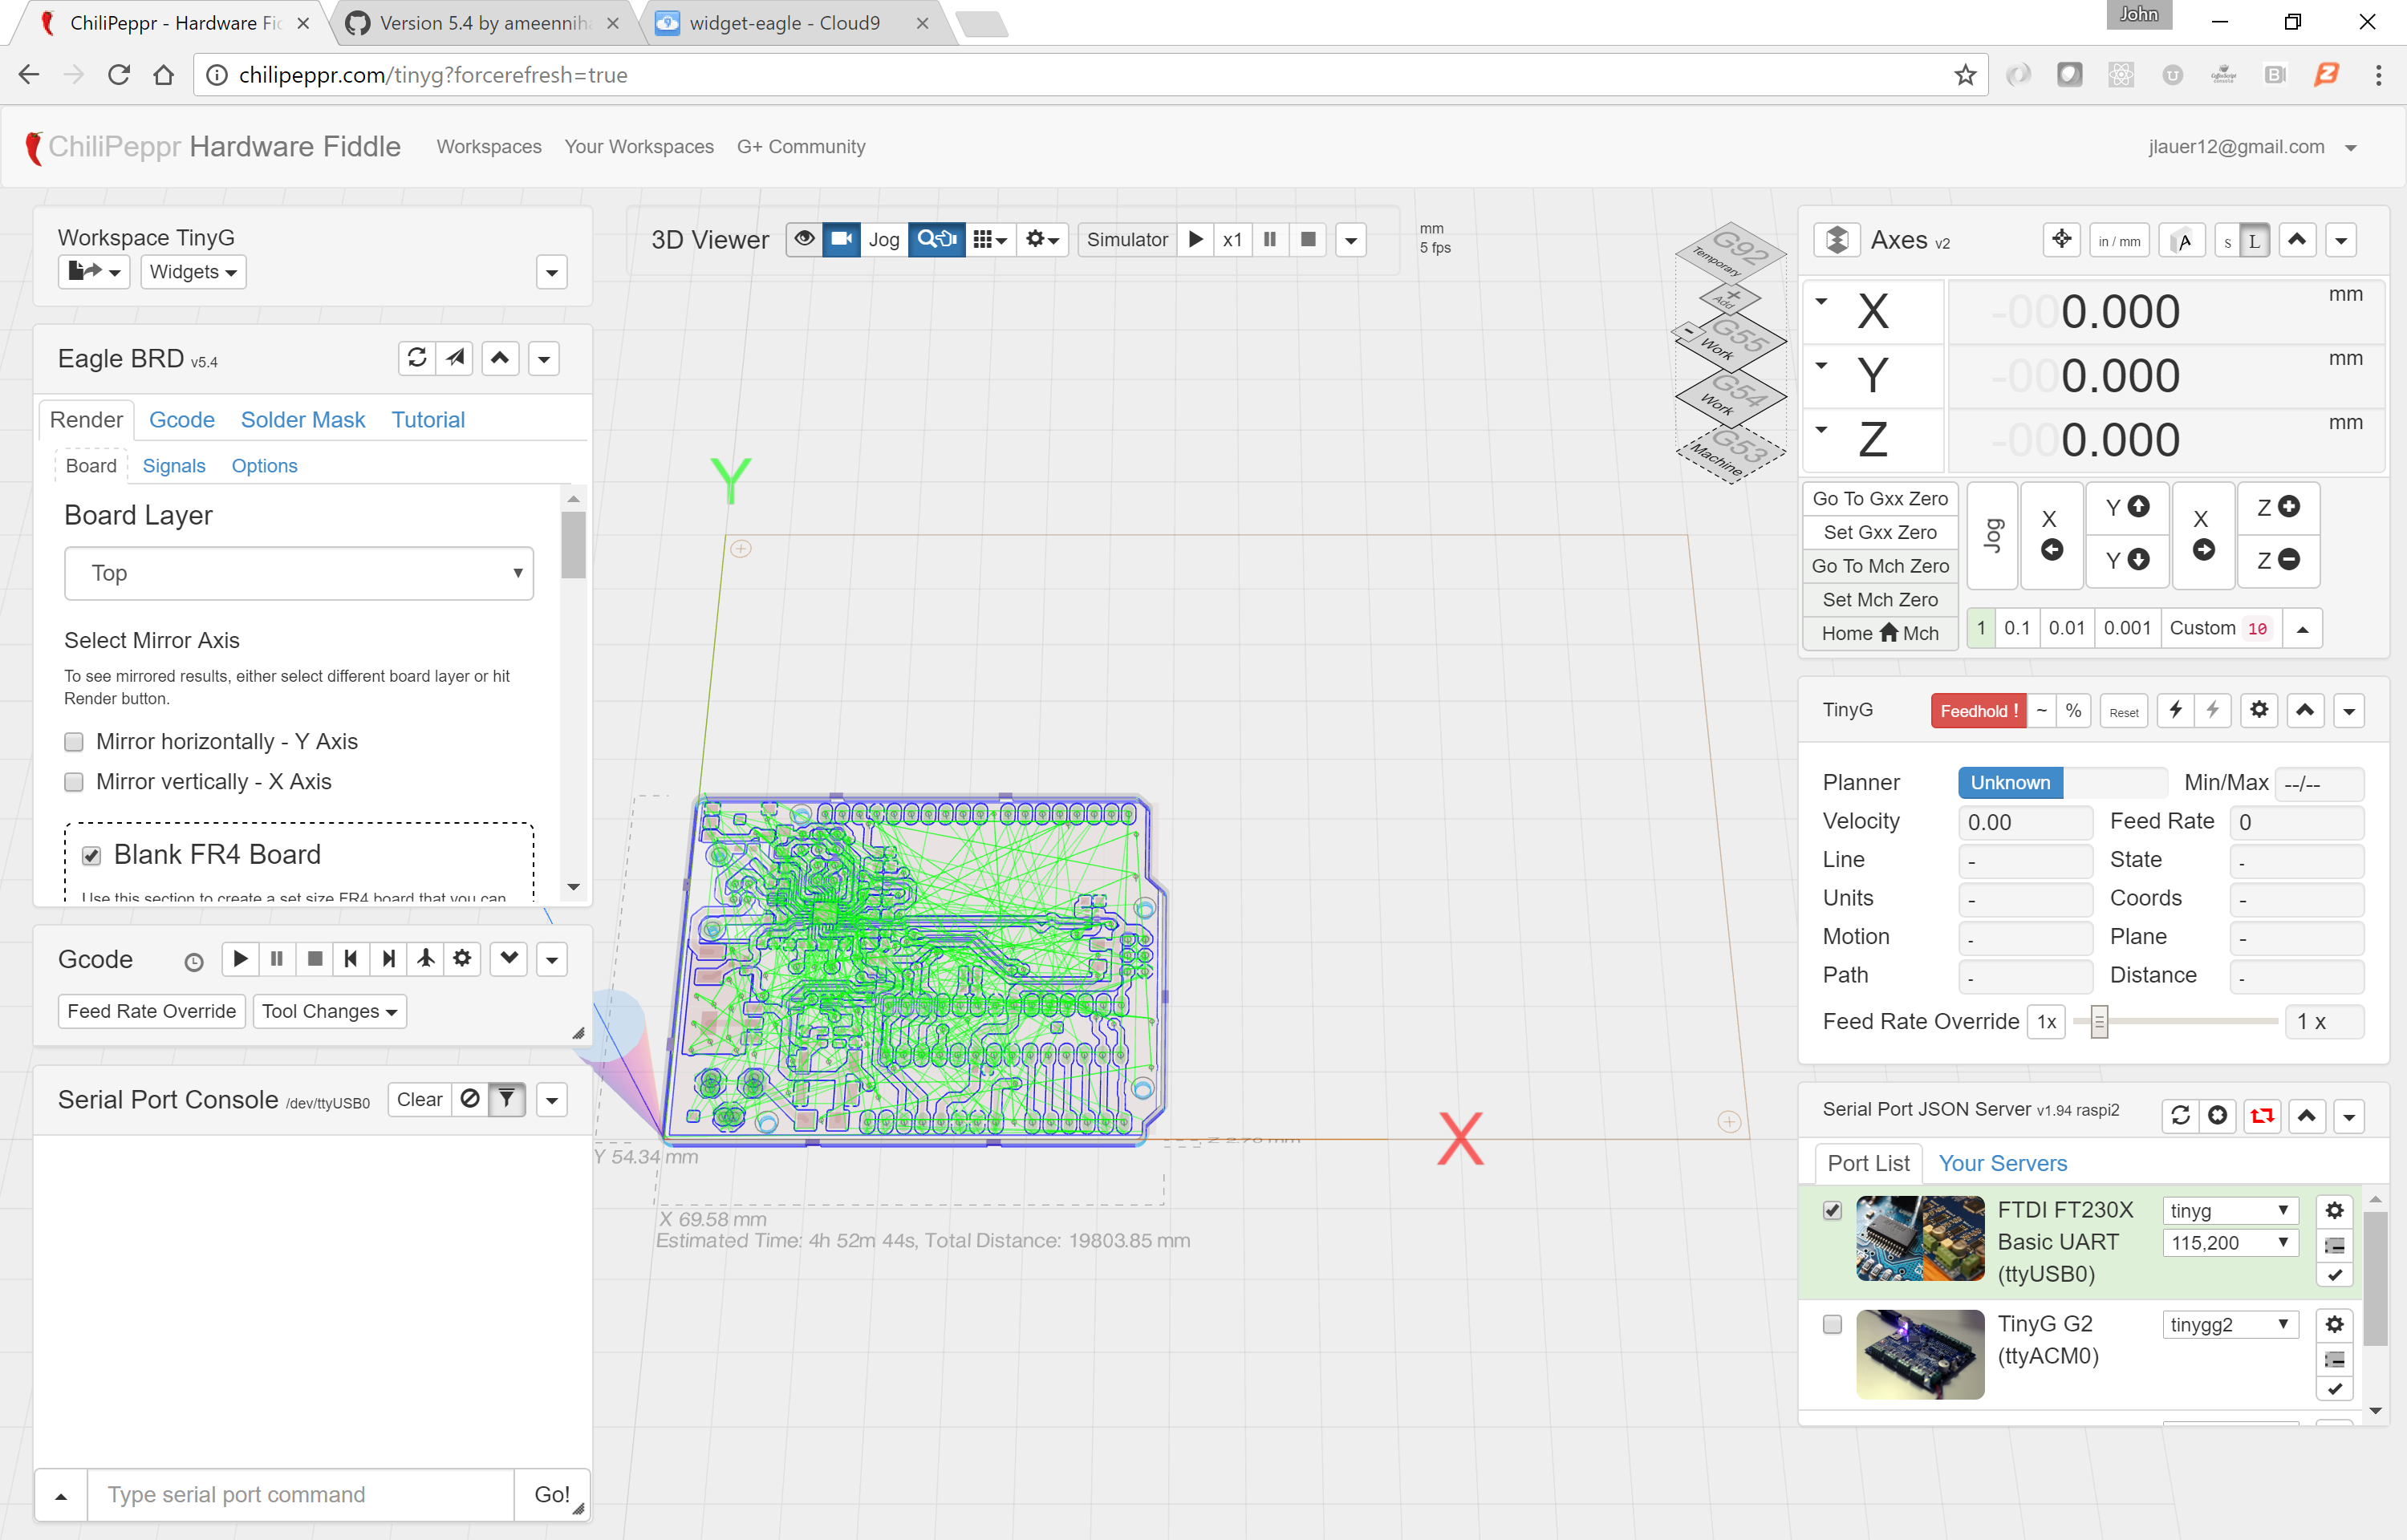Uncheck the Blank FR4 Board checkbox
The height and width of the screenshot is (1540, 2407).
coord(91,856)
